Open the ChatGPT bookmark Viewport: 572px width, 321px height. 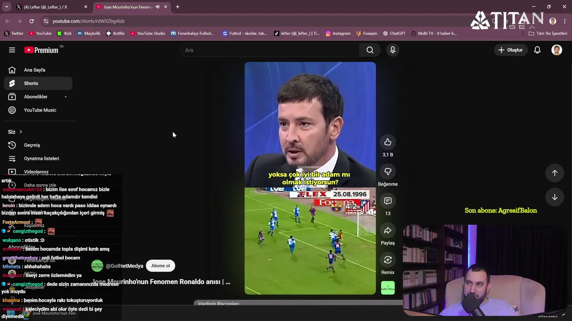pyautogui.click(x=394, y=33)
